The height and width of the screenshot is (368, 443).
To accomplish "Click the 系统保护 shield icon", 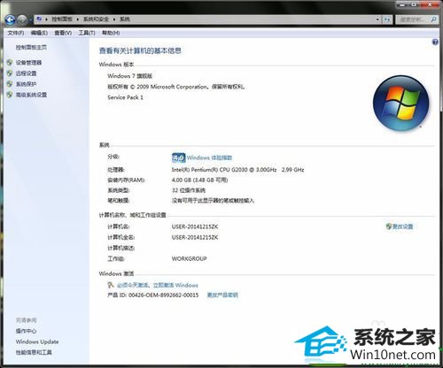I will click(x=10, y=84).
